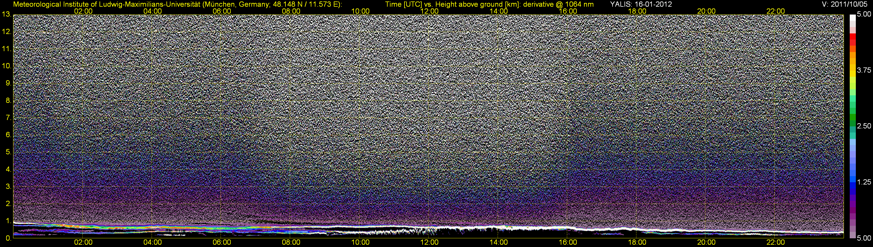
Task: Select the height axis label "7."
Action: click(8, 118)
